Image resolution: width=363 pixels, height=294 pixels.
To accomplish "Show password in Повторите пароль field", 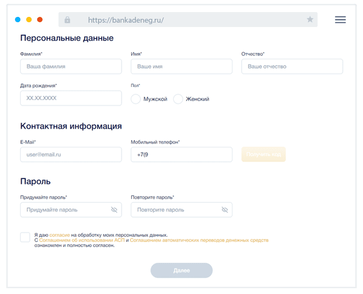I will 224,210.
